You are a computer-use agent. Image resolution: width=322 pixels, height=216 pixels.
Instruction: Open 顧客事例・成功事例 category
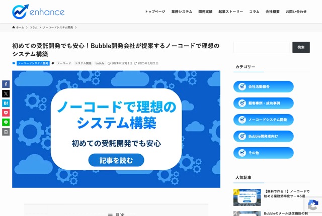coord(264,103)
